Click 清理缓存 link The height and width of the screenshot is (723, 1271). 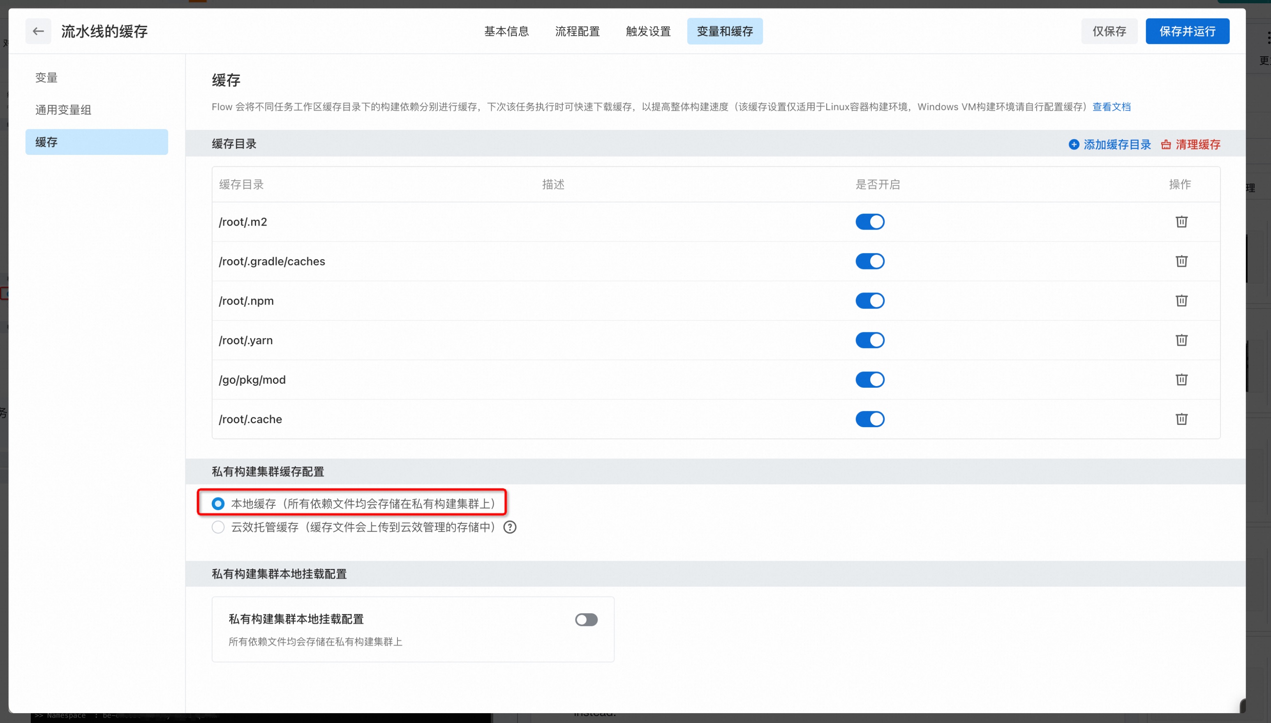coord(1190,145)
